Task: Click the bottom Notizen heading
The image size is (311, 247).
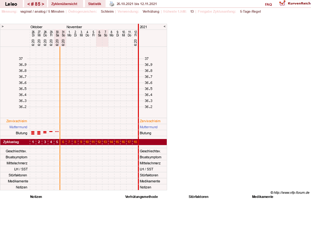Action: [36, 197]
